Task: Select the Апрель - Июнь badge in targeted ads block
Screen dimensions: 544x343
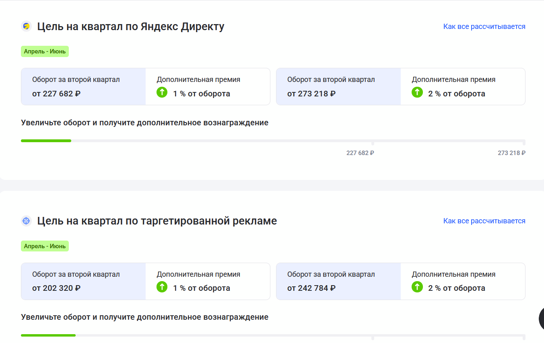Action: point(45,246)
